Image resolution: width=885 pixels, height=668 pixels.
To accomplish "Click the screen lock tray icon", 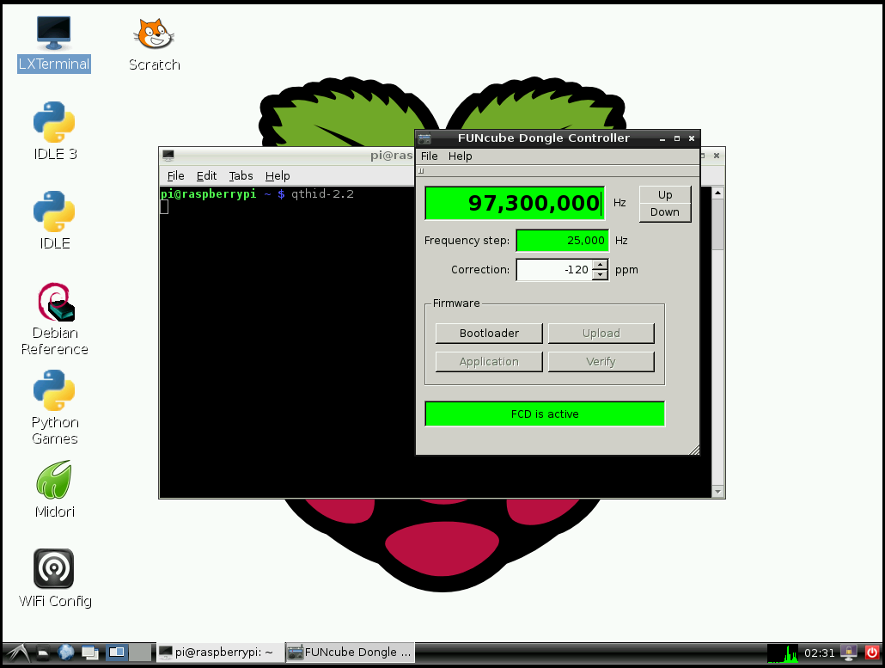I will click(848, 653).
